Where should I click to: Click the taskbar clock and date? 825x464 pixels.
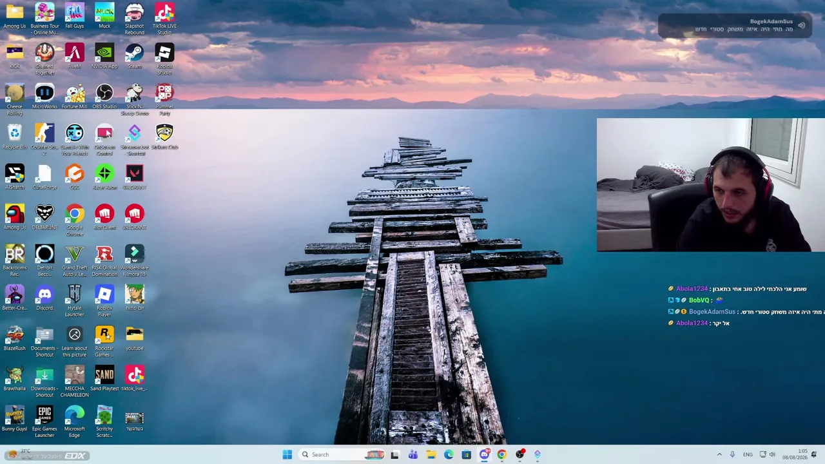click(794, 454)
